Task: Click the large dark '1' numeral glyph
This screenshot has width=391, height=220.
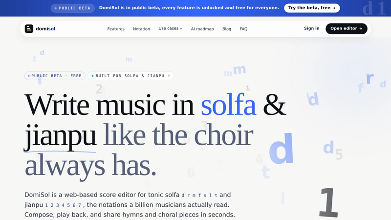Action: pyautogui.click(x=329, y=202)
